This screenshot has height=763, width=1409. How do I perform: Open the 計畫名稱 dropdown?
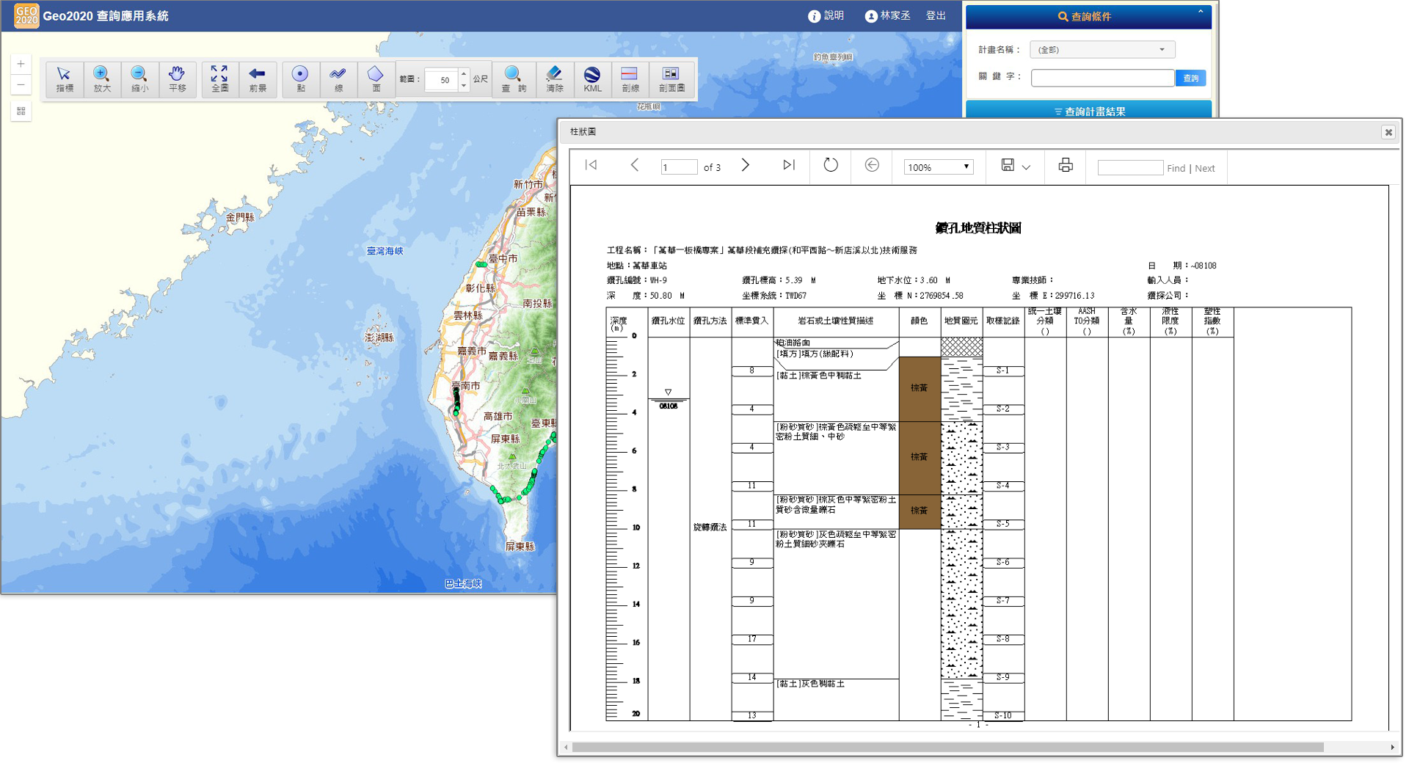[x=1102, y=50]
